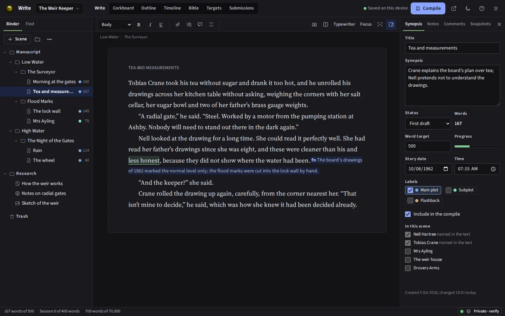This screenshot has width=505, height=316.
Task: Uncheck the Main plot label
Action: (410, 190)
